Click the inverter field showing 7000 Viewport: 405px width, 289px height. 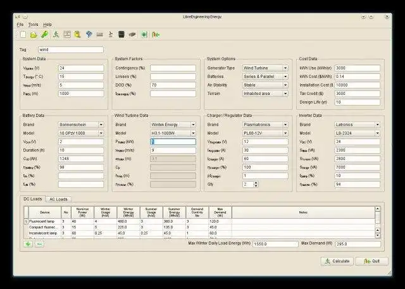(357, 167)
